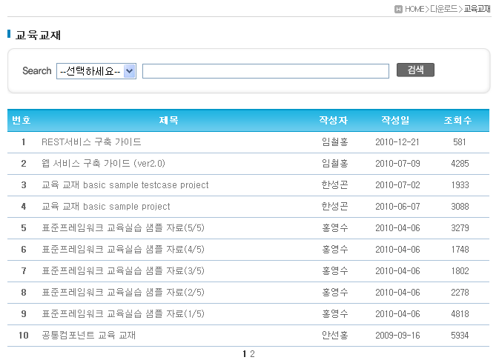Click the search text input field
The width and height of the screenshot is (499, 363).
(265, 71)
